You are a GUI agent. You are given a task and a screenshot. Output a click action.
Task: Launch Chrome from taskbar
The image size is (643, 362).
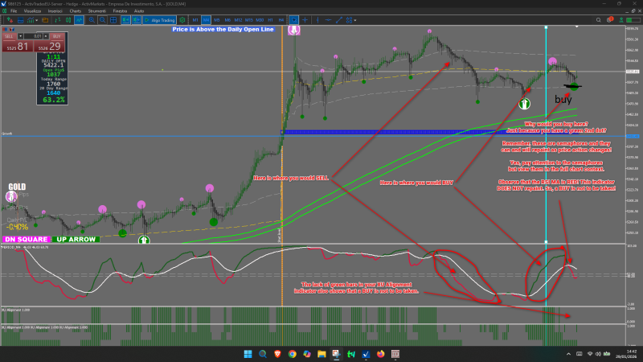[292, 354]
